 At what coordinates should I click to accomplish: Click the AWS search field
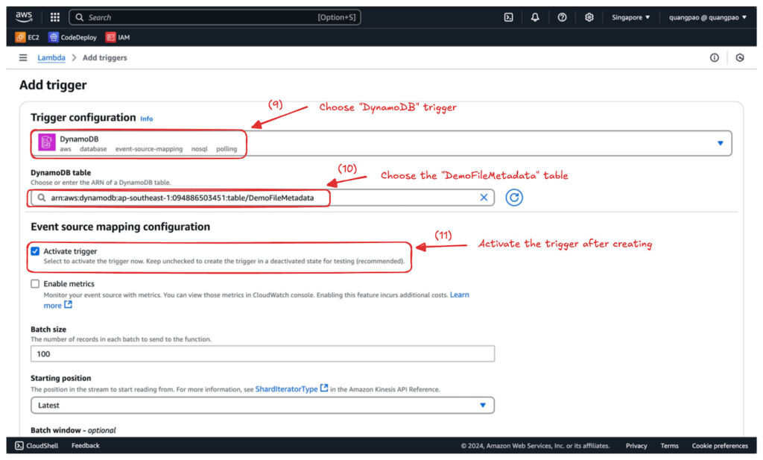[215, 17]
